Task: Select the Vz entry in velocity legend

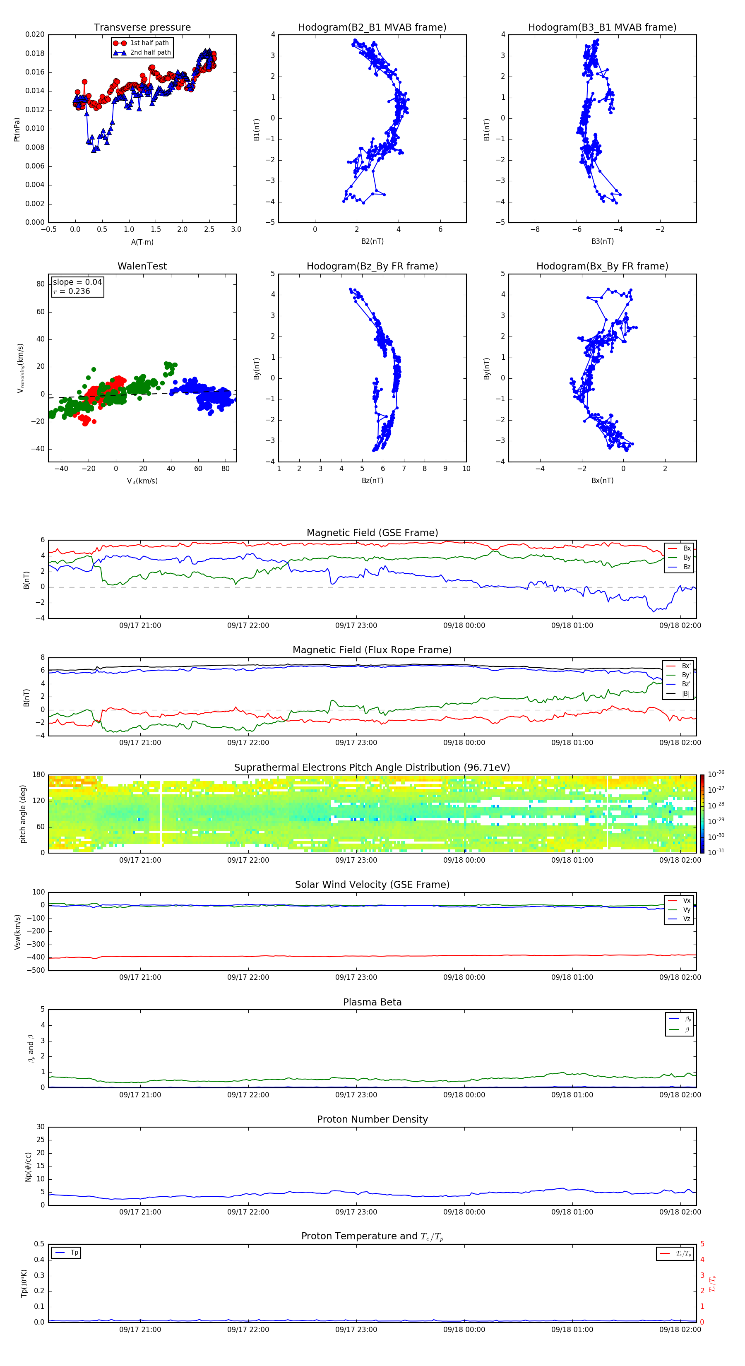Action: (x=679, y=919)
